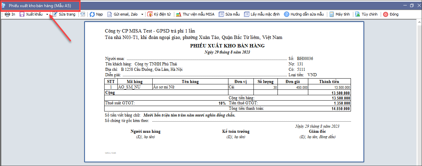This screenshot has height=166, width=422.
Task: Click the Ký điện tử certificate icon
Action: tap(150, 15)
